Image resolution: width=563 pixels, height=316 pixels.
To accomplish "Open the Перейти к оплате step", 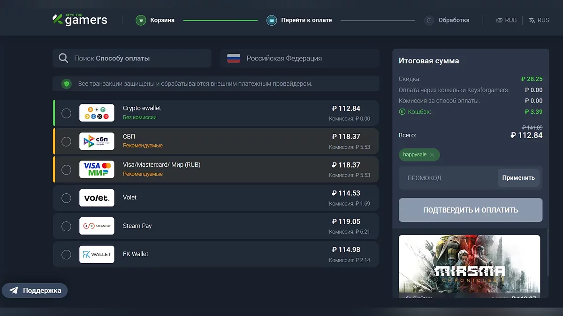I will coord(306,20).
